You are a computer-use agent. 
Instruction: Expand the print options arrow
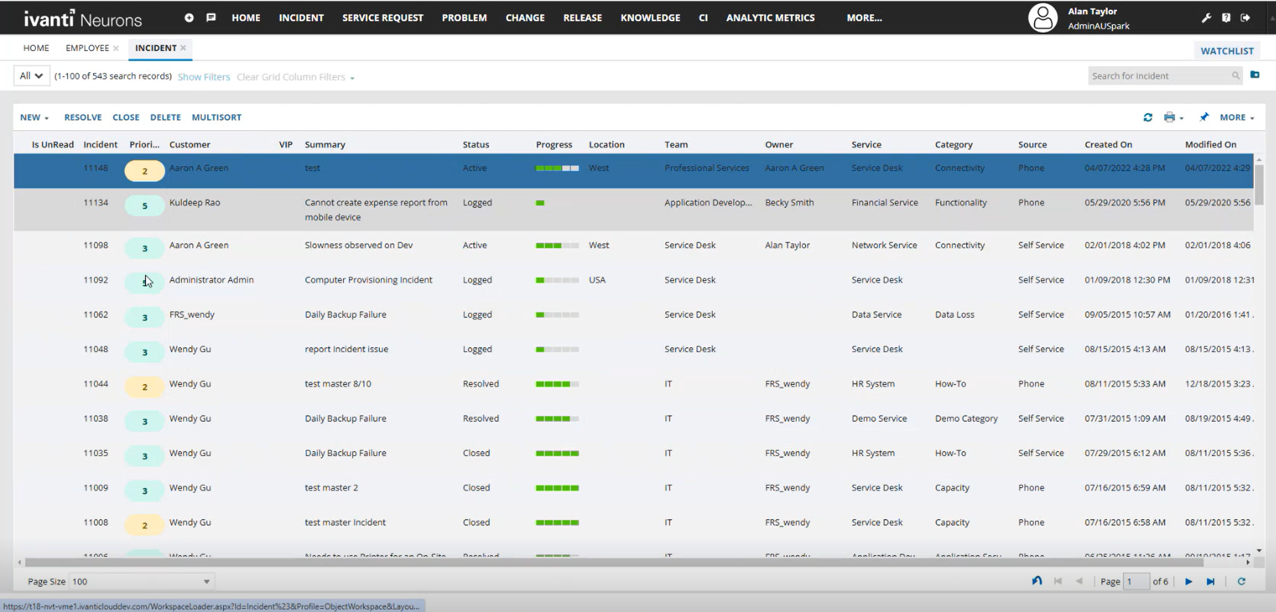coord(1181,118)
